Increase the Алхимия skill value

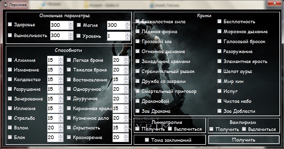coord(61,58)
